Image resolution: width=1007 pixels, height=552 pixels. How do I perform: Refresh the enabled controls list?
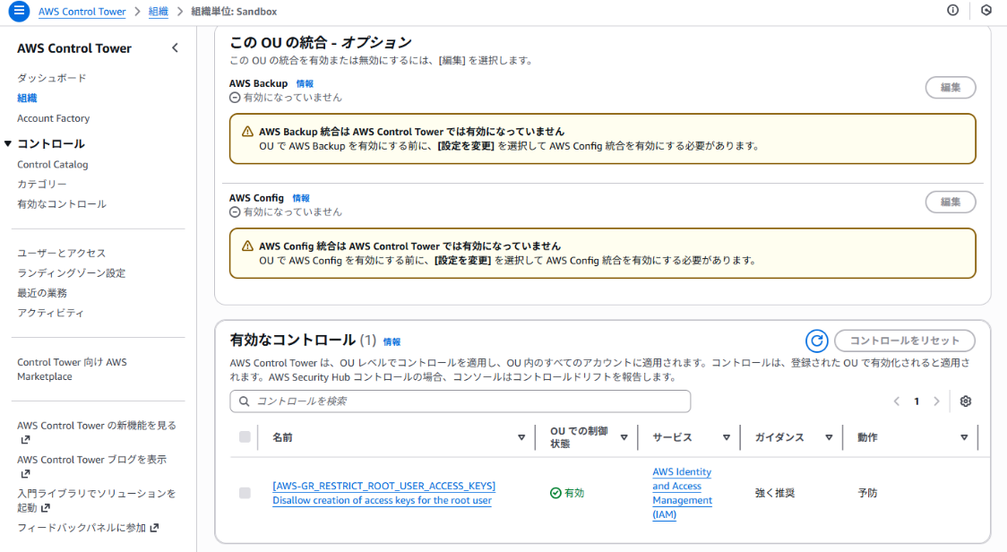(x=816, y=341)
